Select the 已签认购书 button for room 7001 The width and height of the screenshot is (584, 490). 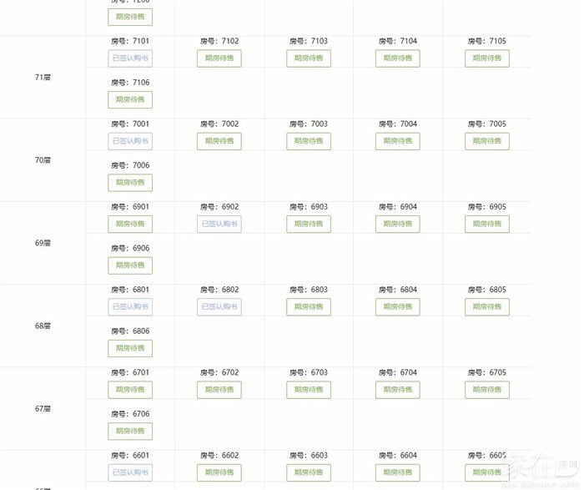click(130, 141)
